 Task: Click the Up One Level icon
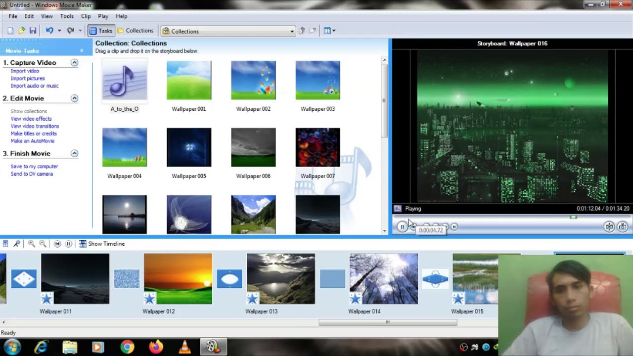click(x=302, y=31)
